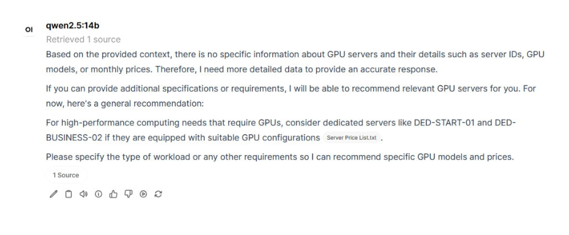Click the qwen2.5:14b model name
569x235 pixels.
pyautogui.click(x=73, y=25)
